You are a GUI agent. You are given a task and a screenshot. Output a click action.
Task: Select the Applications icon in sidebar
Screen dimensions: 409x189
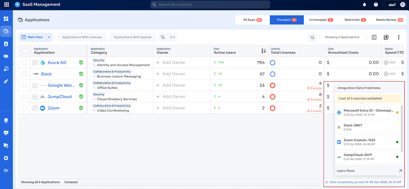click(6, 31)
